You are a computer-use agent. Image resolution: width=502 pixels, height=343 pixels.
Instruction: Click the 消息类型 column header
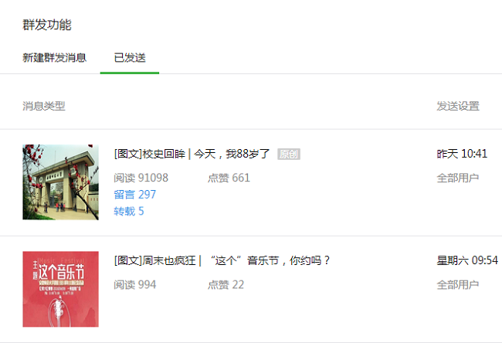pyautogui.click(x=44, y=106)
